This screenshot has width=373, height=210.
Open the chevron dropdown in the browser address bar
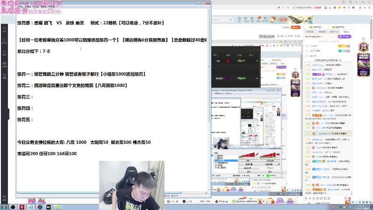pyautogui.click(x=288, y=7)
